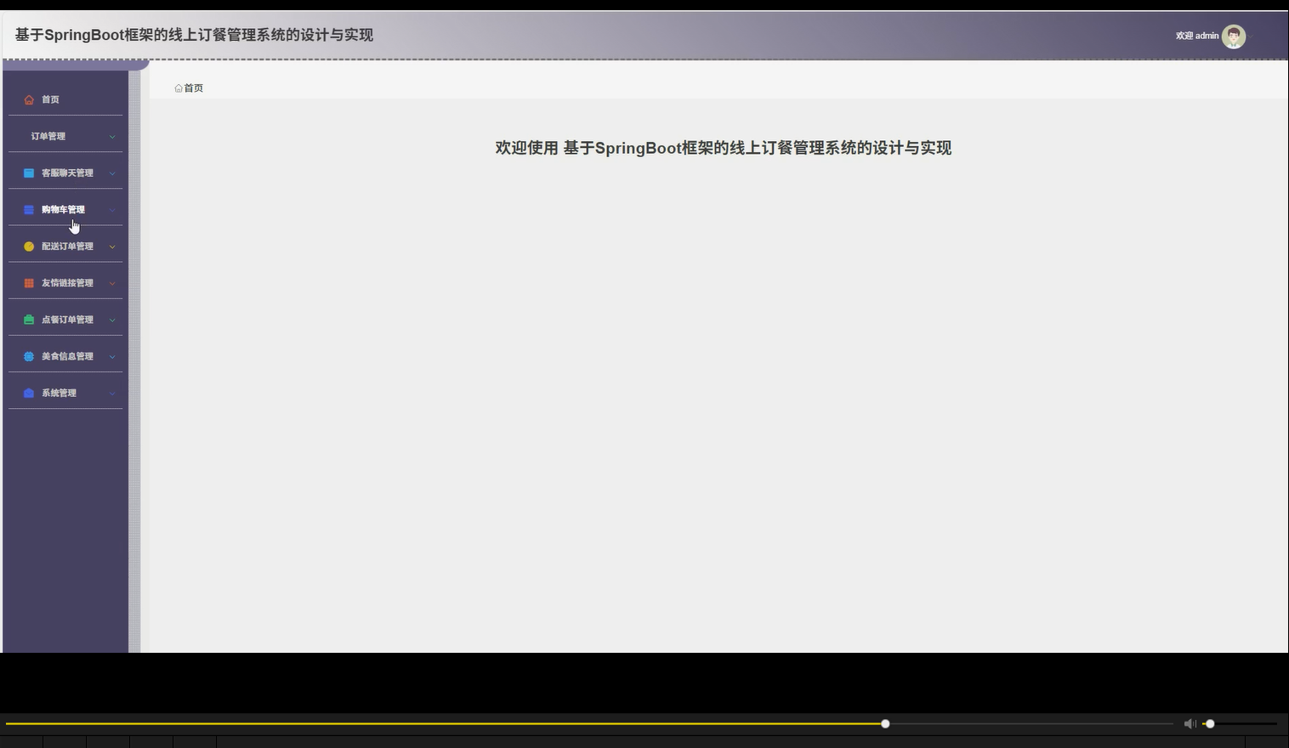Click the 购物车管理 shopping cart icon

point(28,208)
